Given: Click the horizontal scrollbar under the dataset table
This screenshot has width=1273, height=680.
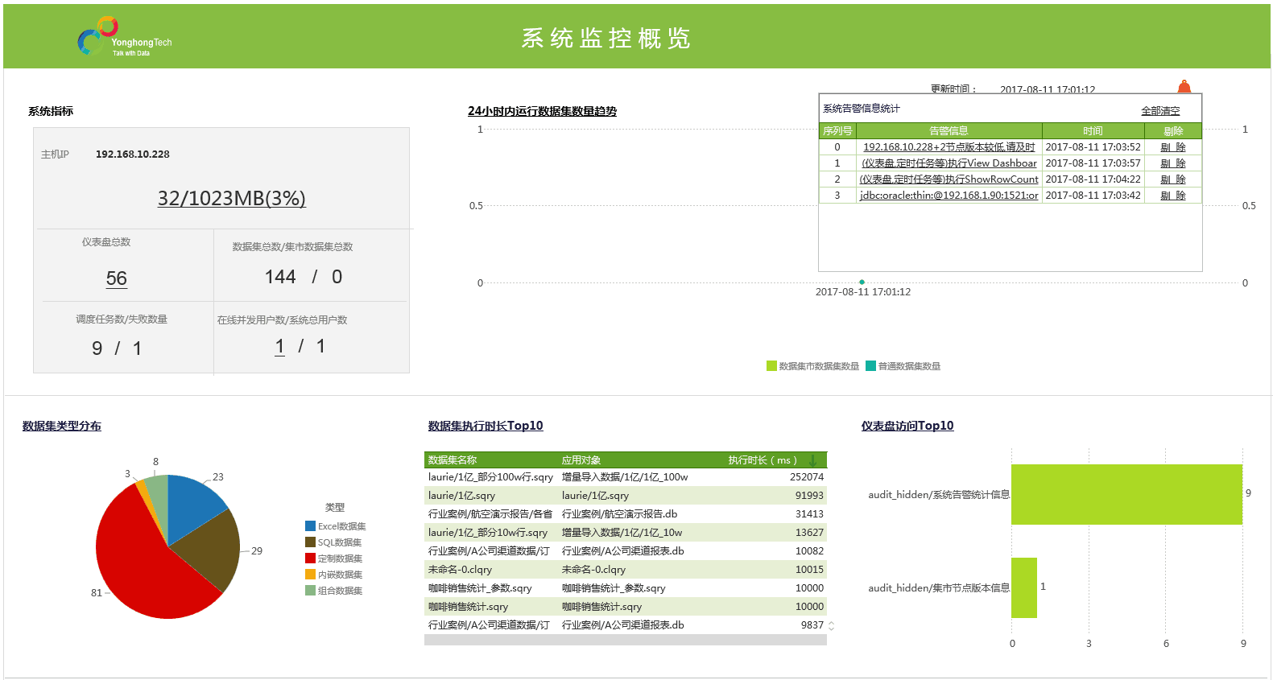Looking at the screenshot, I should click(x=625, y=640).
